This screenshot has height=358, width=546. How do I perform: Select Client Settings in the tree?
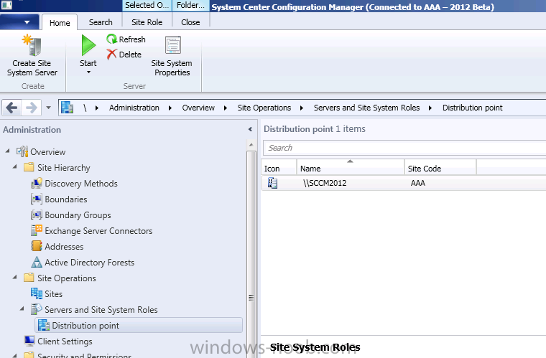(x=65, y=341)
